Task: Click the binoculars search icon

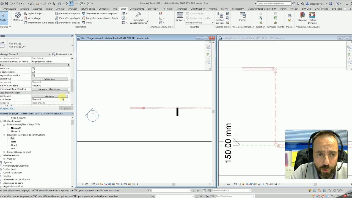Action: (x=294, y=4)
